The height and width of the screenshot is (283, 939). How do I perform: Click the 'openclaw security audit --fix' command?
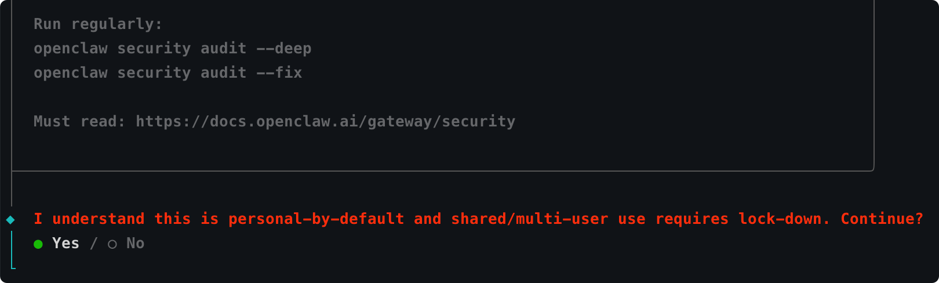pyautogui.click(x=168, y=72)
